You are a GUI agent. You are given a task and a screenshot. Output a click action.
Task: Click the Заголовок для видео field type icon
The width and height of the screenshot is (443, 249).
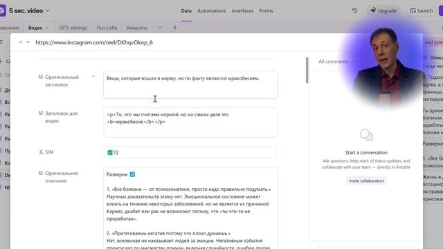(41, 113)
